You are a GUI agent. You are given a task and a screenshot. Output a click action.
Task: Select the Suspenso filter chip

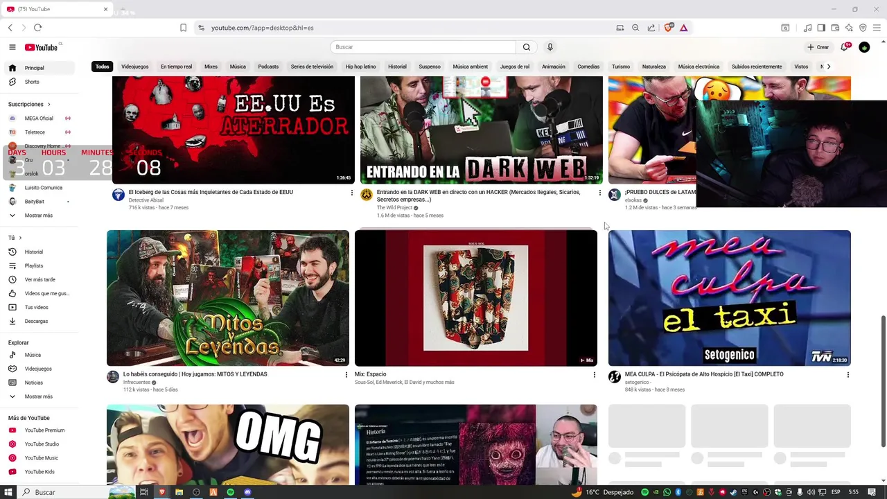click(430, 67)
